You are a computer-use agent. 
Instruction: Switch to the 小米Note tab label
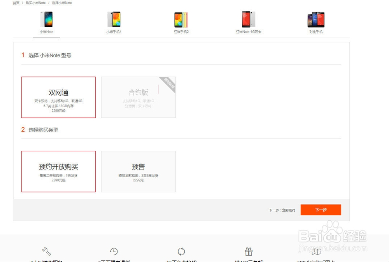[x=46, y=32]
